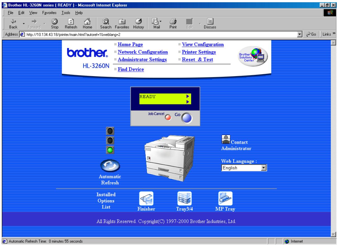Screen dimensions: 337x245
Task: Click the Contact Administrator text link
Action: point(236,146)
